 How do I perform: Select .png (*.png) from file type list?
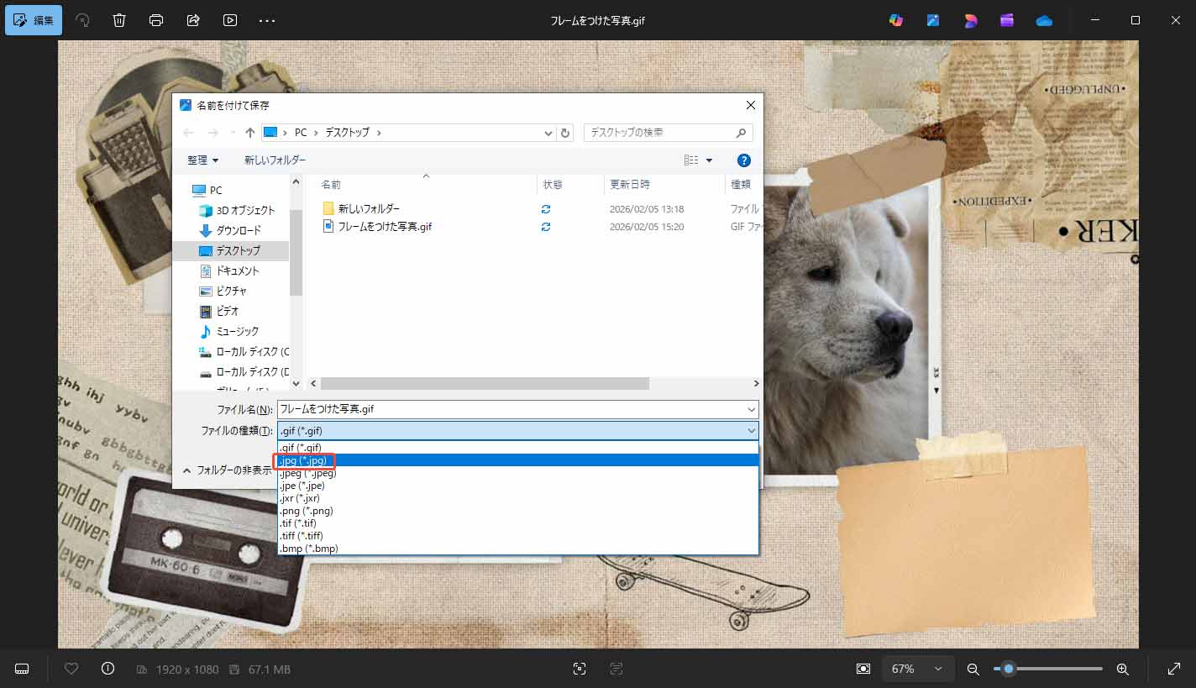click(x=307, y=511)
